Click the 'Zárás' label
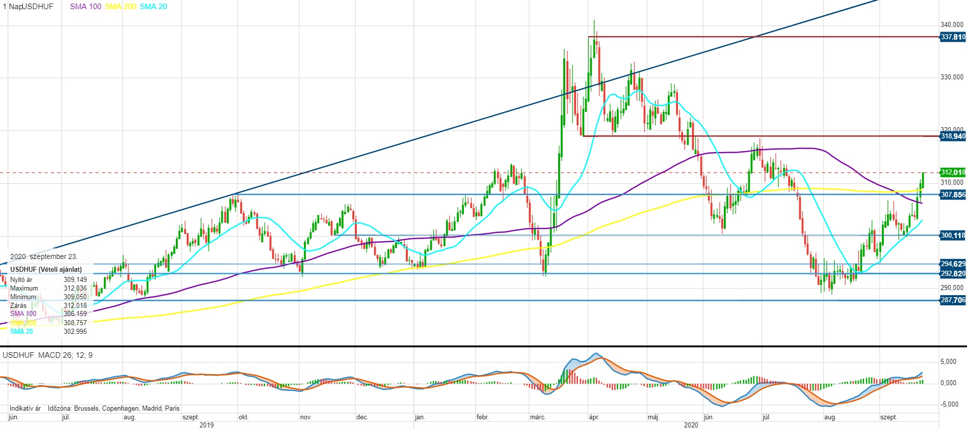The image size is (967, 429). coord(18,306)
